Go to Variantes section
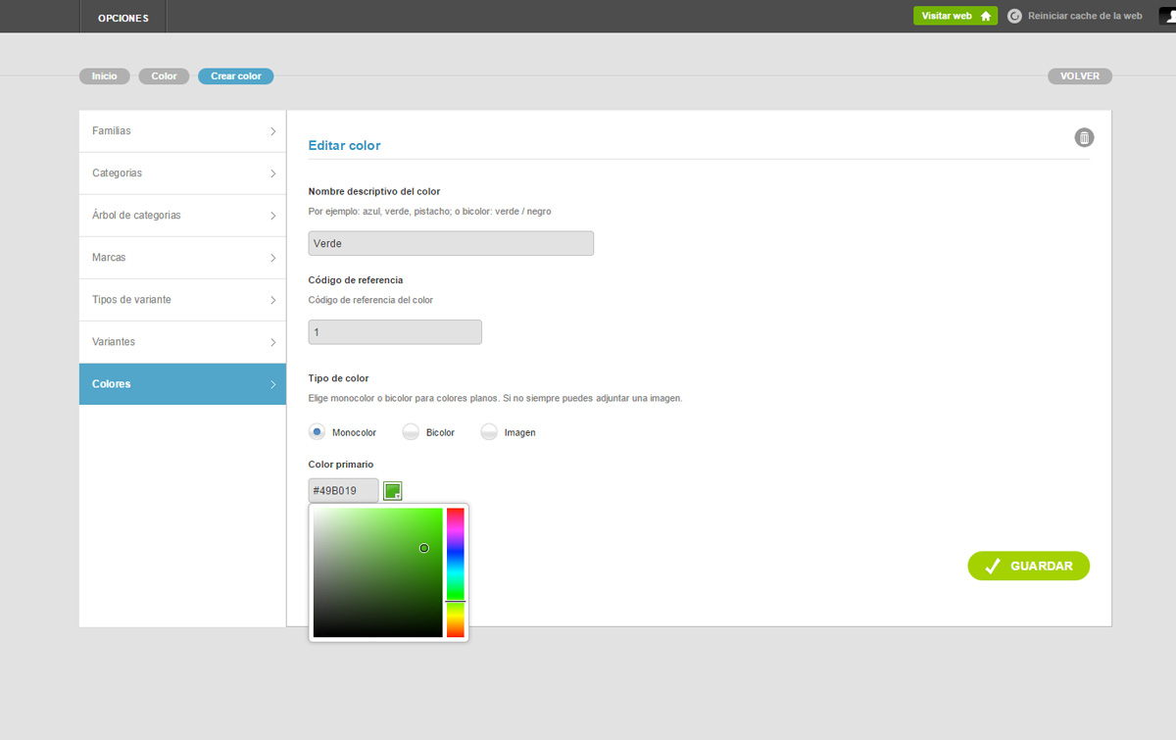Viewport: 1176px width, 740px height. pyautogui.click(x=182, y=342)
